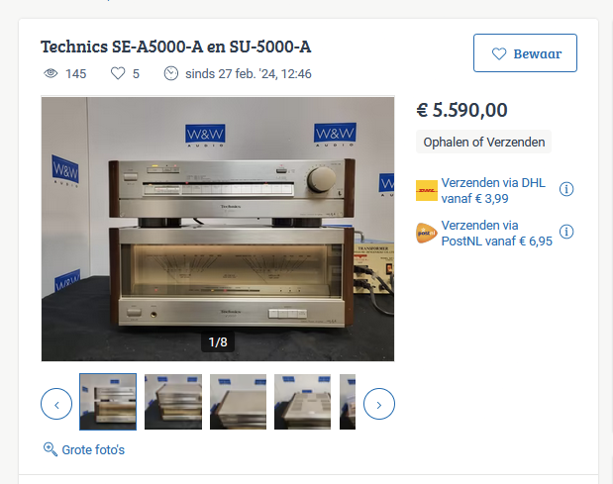
Task: Select the fourth thumbnail showing amplifier top
Action: (303, 402)
